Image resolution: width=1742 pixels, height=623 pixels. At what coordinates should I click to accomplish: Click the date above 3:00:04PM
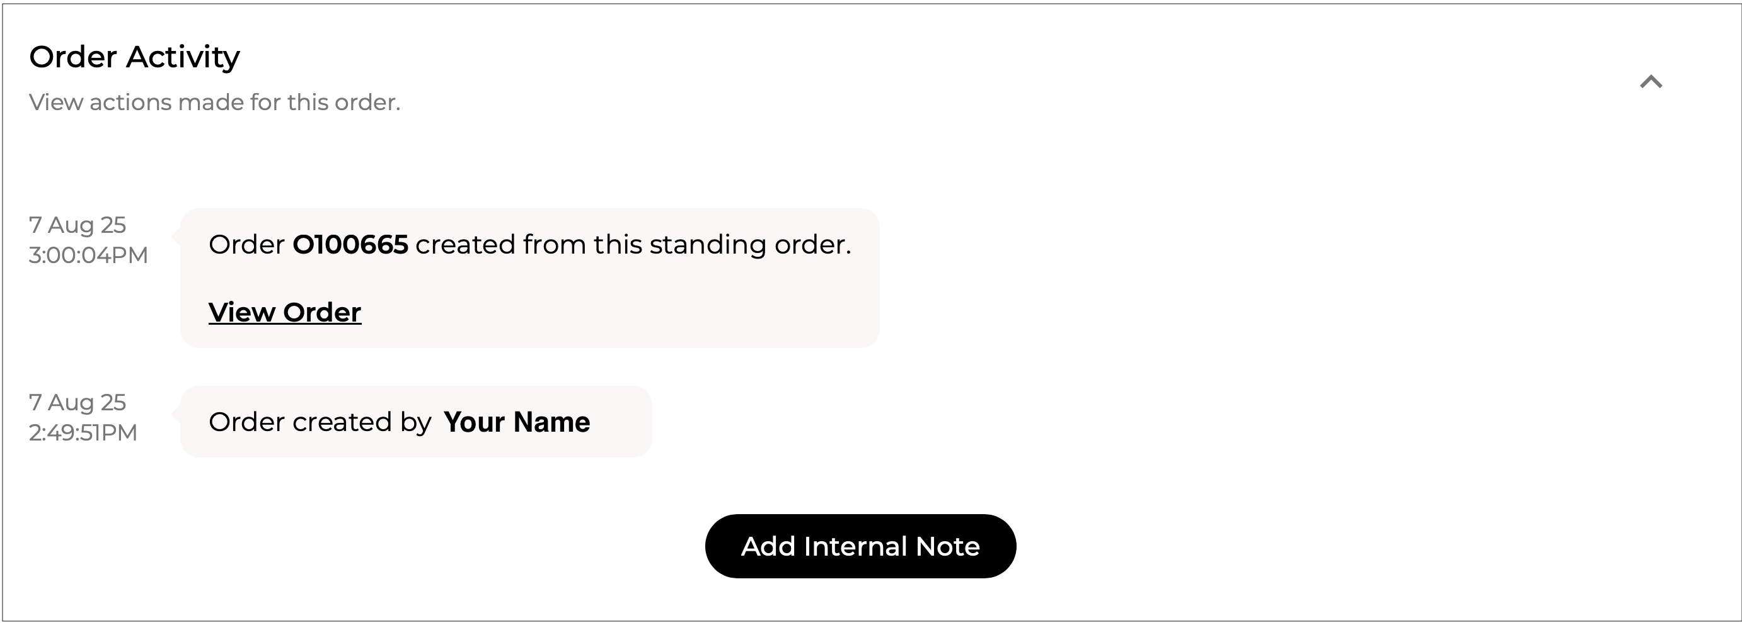[77, 225]
